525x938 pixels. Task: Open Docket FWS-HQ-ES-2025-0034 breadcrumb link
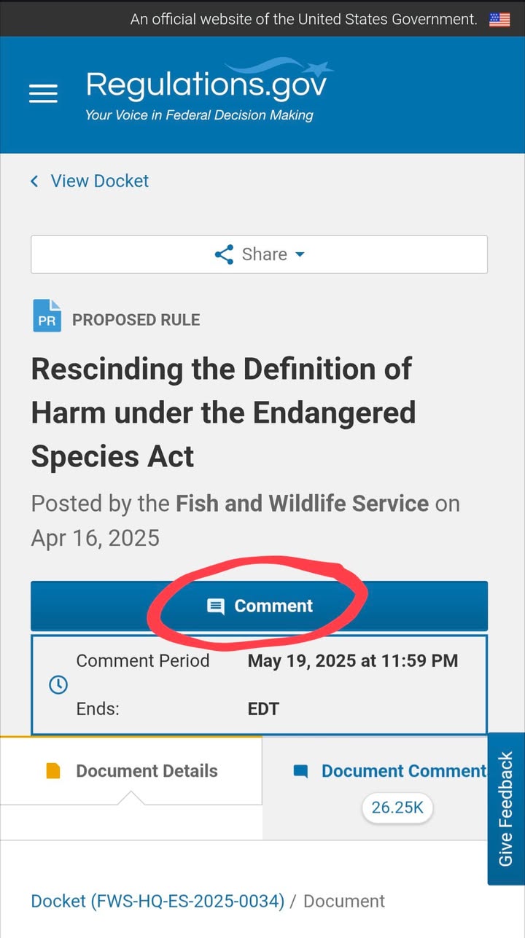point(157,901)
